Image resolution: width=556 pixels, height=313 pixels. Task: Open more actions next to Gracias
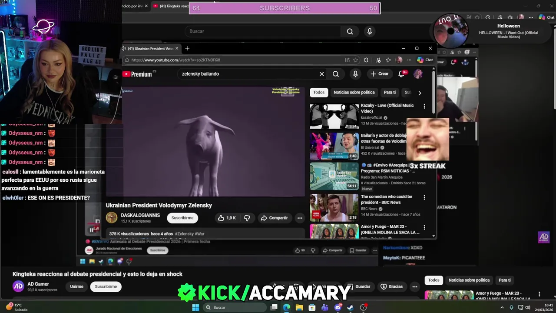[x=415, y=286]
